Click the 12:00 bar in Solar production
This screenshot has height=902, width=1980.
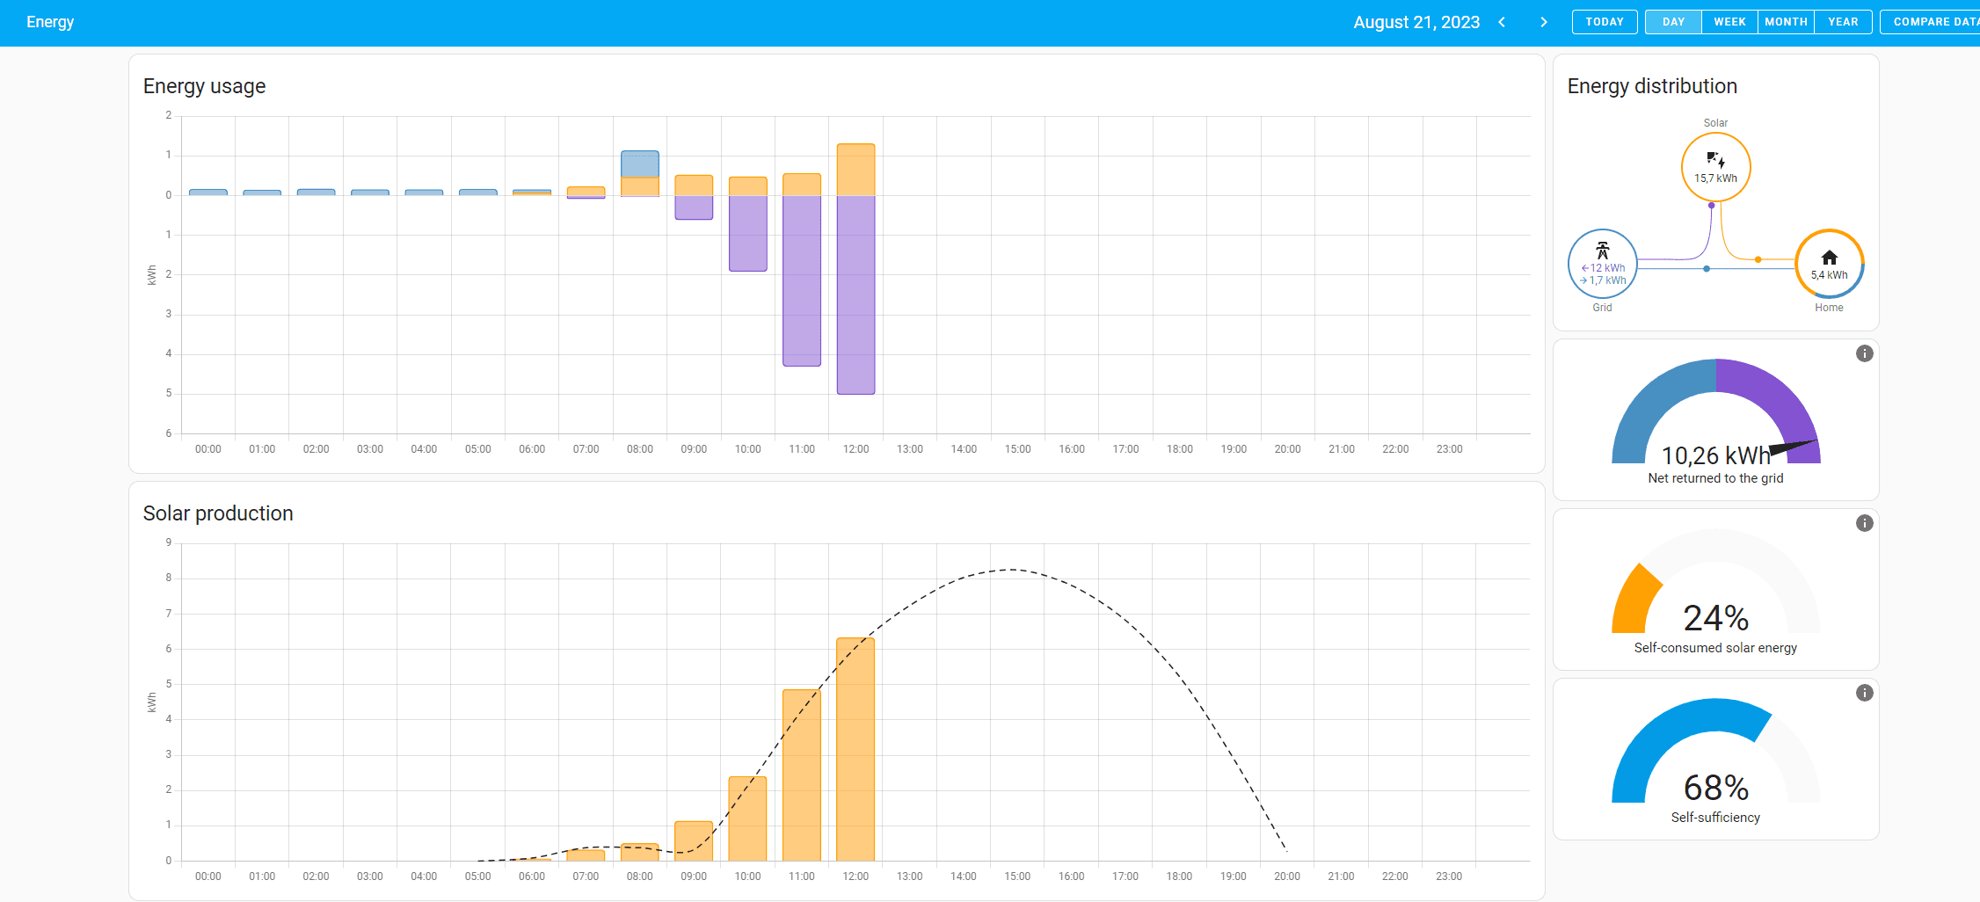855,749
